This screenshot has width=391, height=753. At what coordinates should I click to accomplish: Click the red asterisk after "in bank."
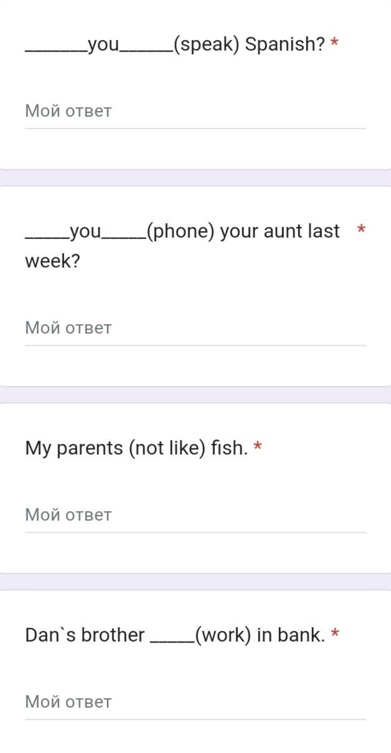(x=335, y=634)
